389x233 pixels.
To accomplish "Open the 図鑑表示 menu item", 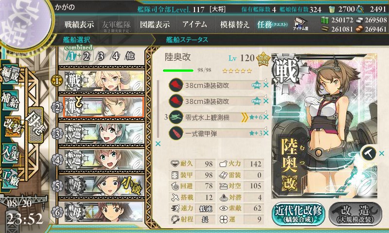I will coord(155,24).
